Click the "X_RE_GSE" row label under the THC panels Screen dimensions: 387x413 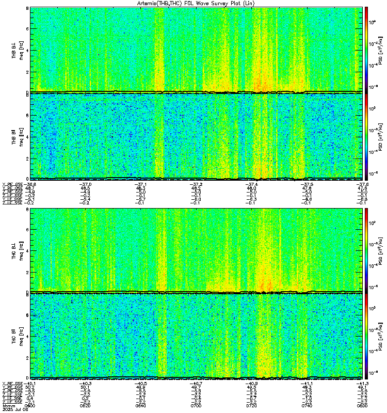point(12,384)
